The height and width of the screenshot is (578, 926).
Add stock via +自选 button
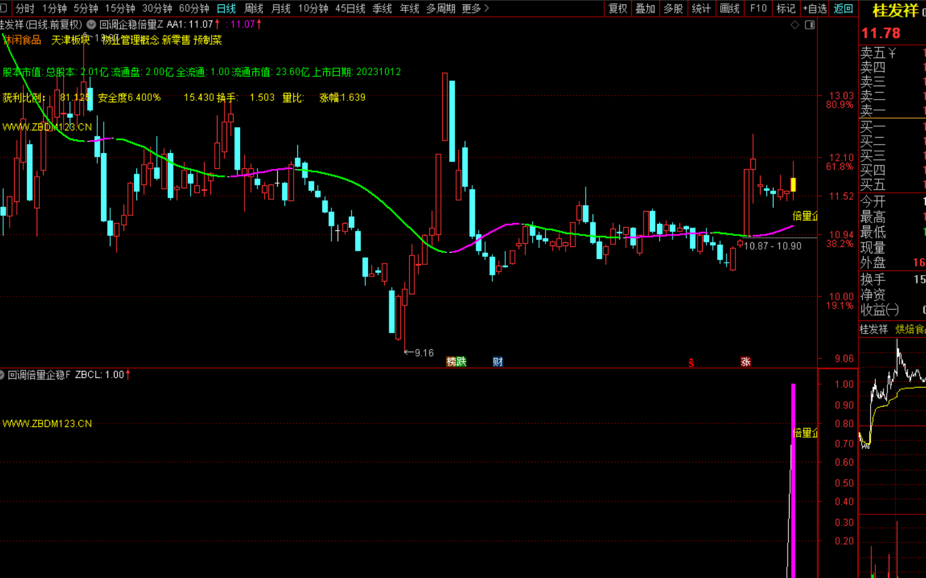[815, 8]
